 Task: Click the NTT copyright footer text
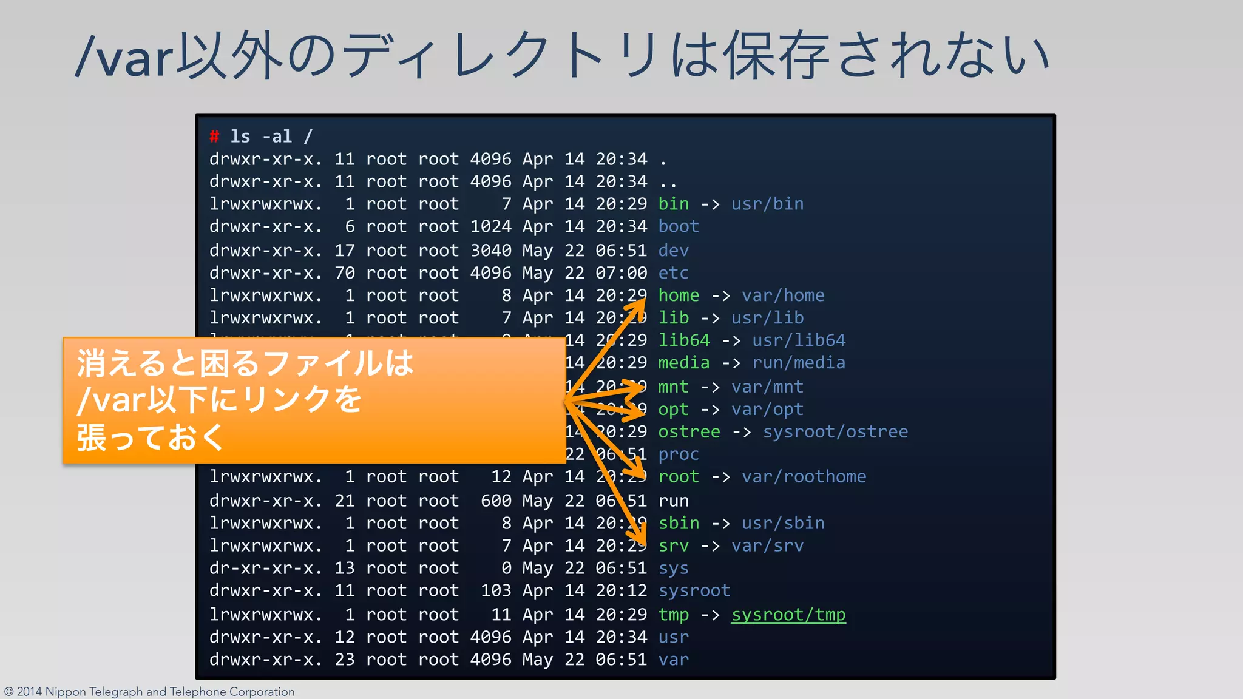coord(149,692)
